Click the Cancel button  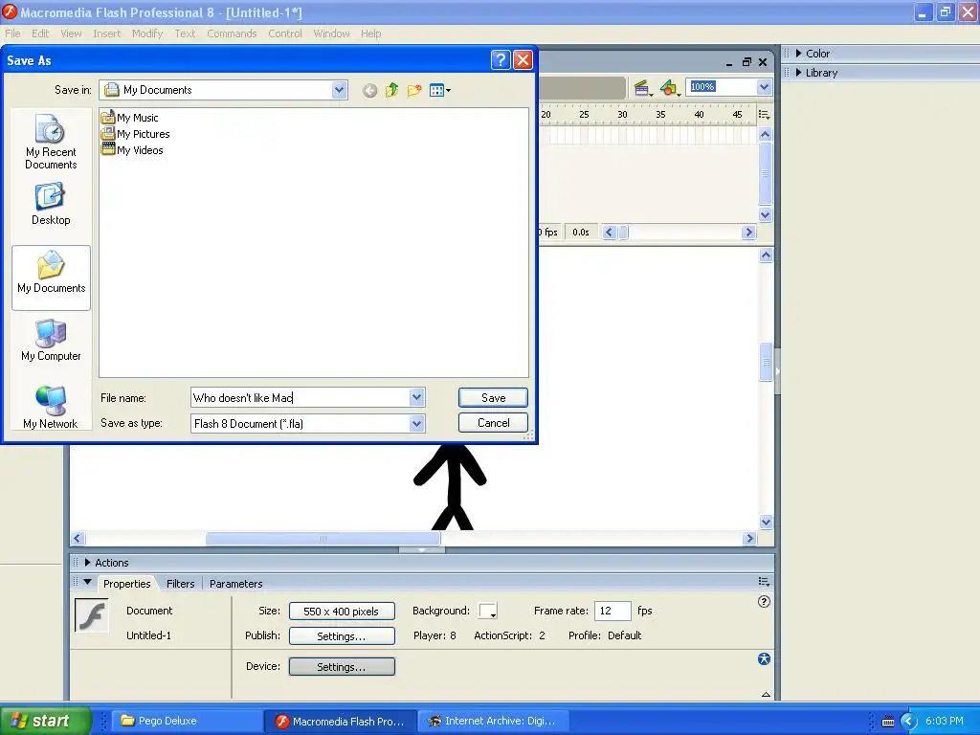[493, 422]
